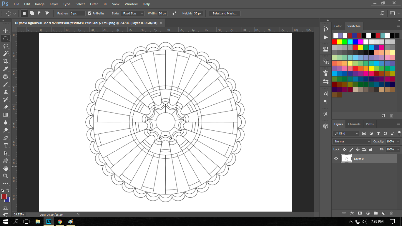
Task: Uncheck the Anti-alias checkbox
Action: click(x=90, y=13)
